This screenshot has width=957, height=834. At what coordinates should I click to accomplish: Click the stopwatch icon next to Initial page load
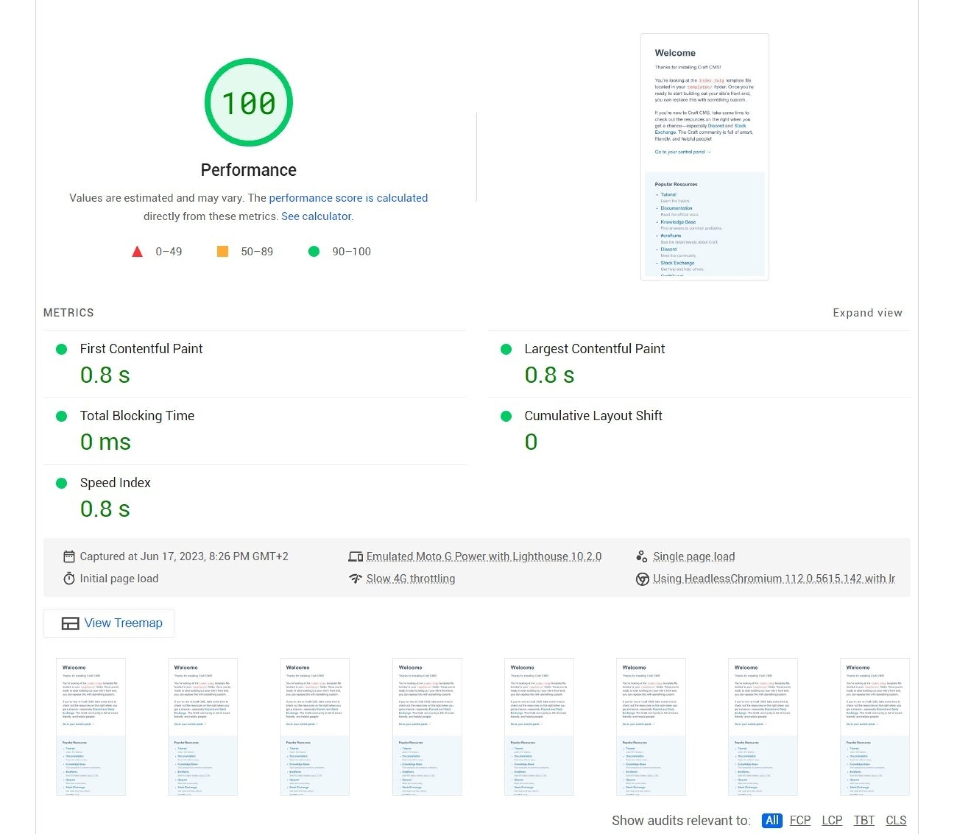click(x=69, y=579)
